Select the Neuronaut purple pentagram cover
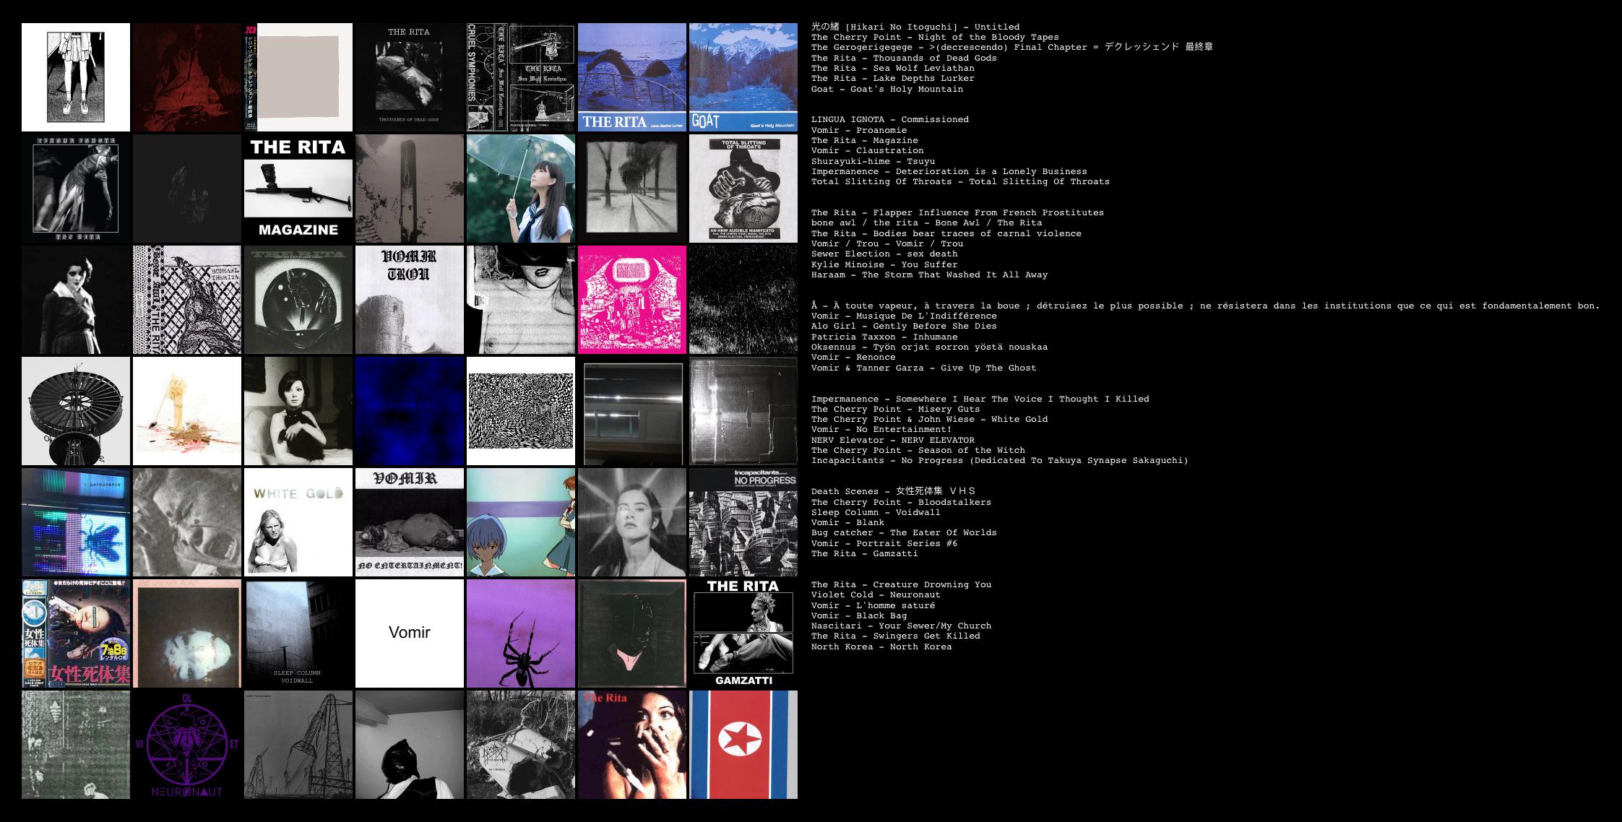Image resolution: width=1622 pixels, height=822 pixels. click(187, 744)
